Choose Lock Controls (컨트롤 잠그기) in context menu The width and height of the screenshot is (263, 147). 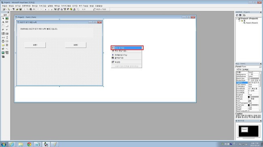click(127, 55)
